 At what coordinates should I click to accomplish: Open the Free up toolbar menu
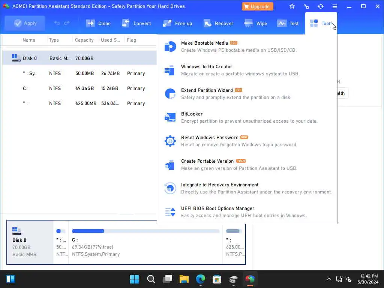(177, 24)
